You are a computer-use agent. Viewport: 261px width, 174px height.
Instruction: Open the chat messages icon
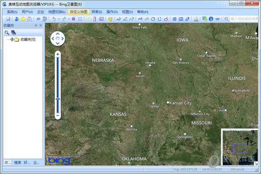click(x=204, y=19)
